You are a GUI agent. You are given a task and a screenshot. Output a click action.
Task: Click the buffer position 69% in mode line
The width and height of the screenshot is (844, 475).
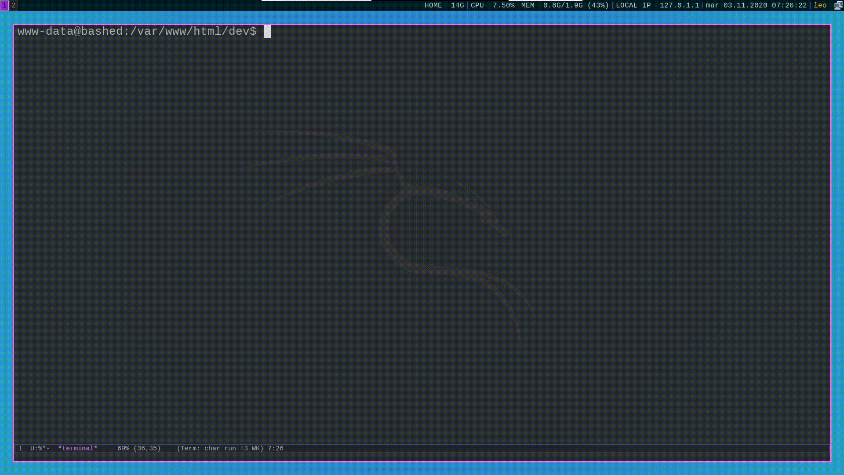coord(123,449)
